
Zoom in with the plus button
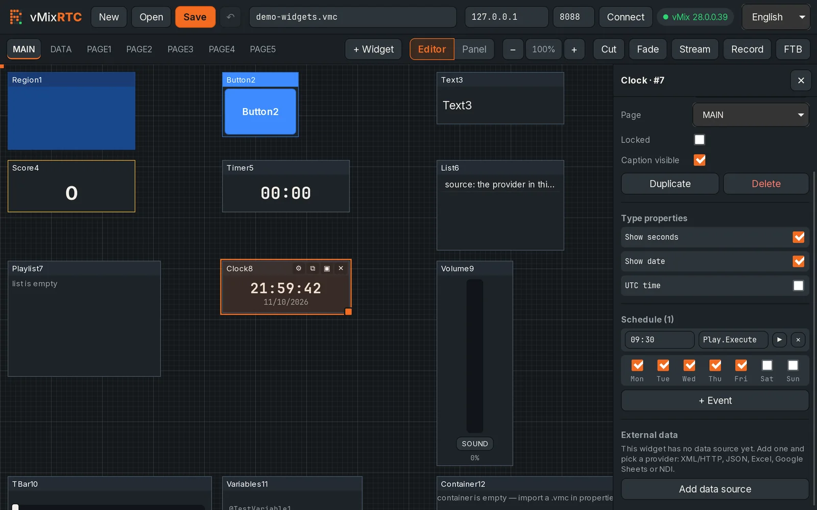click(574, 49)
